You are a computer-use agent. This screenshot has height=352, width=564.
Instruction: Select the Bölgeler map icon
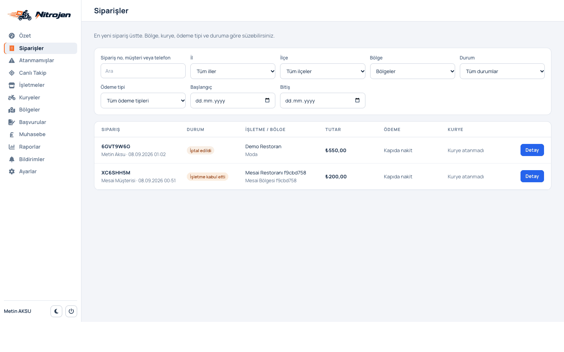12,110
